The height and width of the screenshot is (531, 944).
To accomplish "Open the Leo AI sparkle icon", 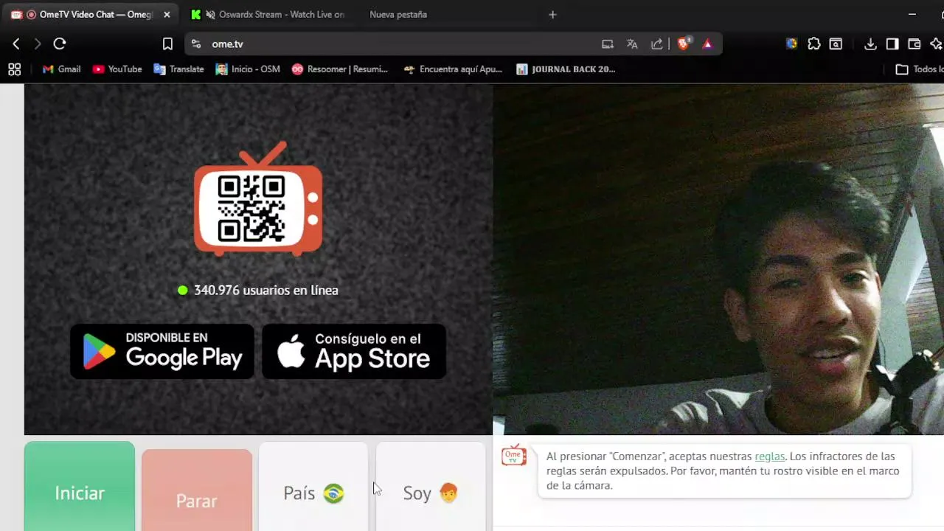I will pyautogui.click(x=936, y=44).
